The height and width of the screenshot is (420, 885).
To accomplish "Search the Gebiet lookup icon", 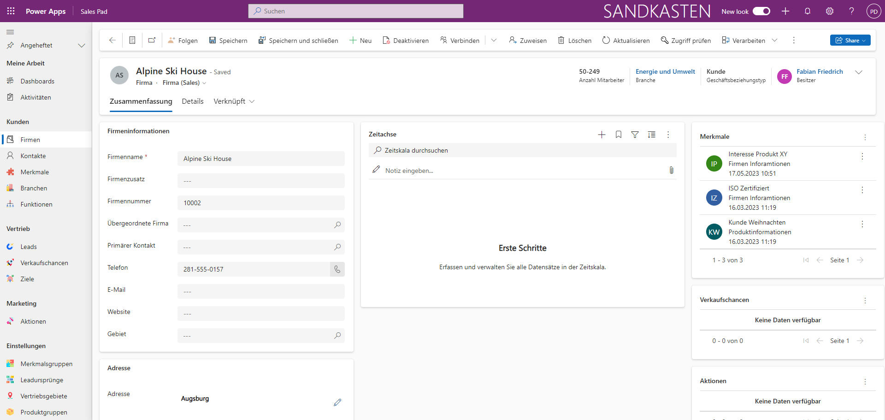I will [x=337, y=336].
